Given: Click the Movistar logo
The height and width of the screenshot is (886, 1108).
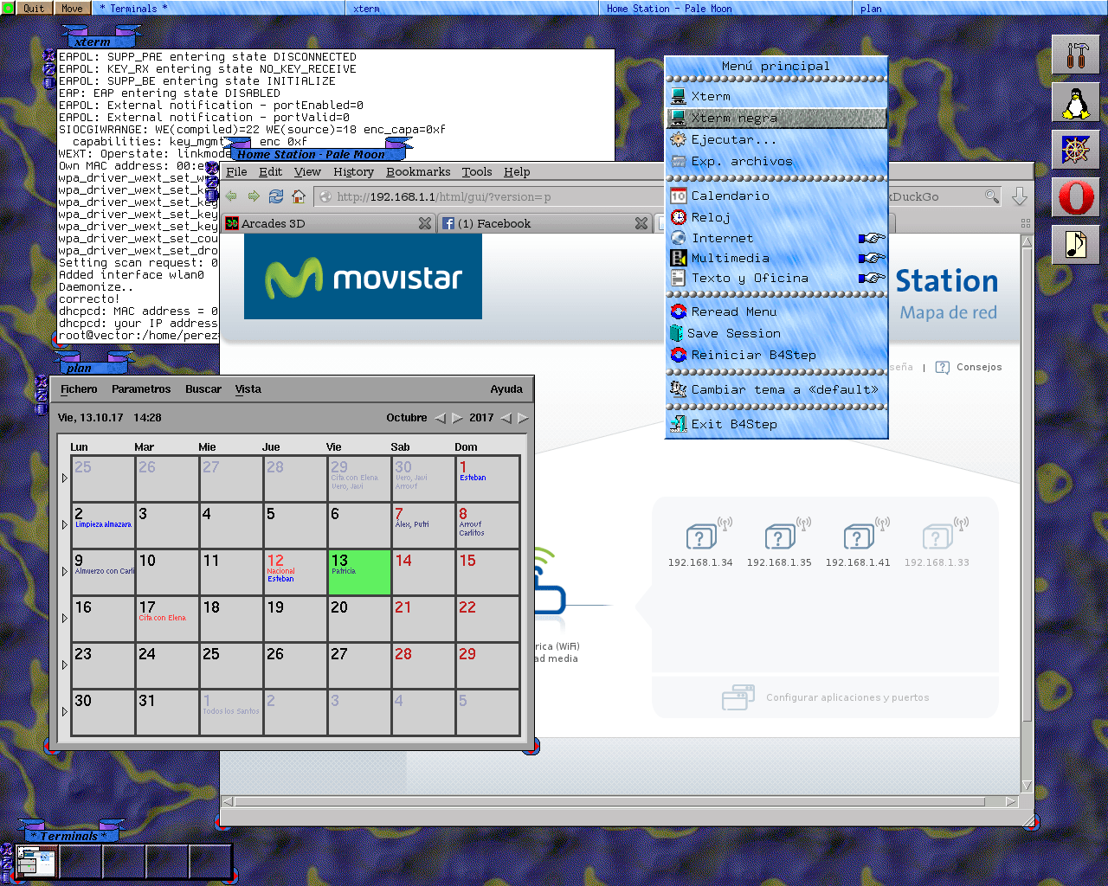Looking at the screenshot, I should point(363,277).
